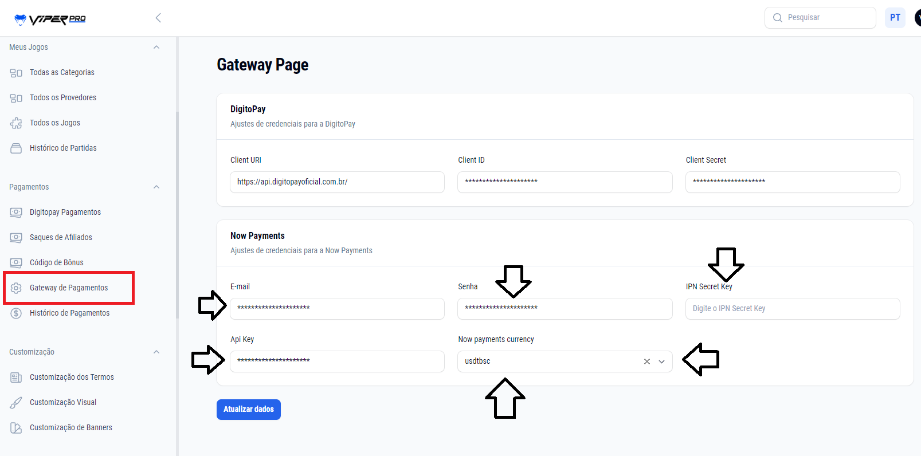Open Digitopay Pagamentos menu item
This screenshot has height=456, width=921.
pos(65,212)
